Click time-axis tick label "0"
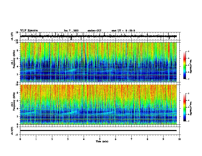202x156 pixels. point(20,139)
